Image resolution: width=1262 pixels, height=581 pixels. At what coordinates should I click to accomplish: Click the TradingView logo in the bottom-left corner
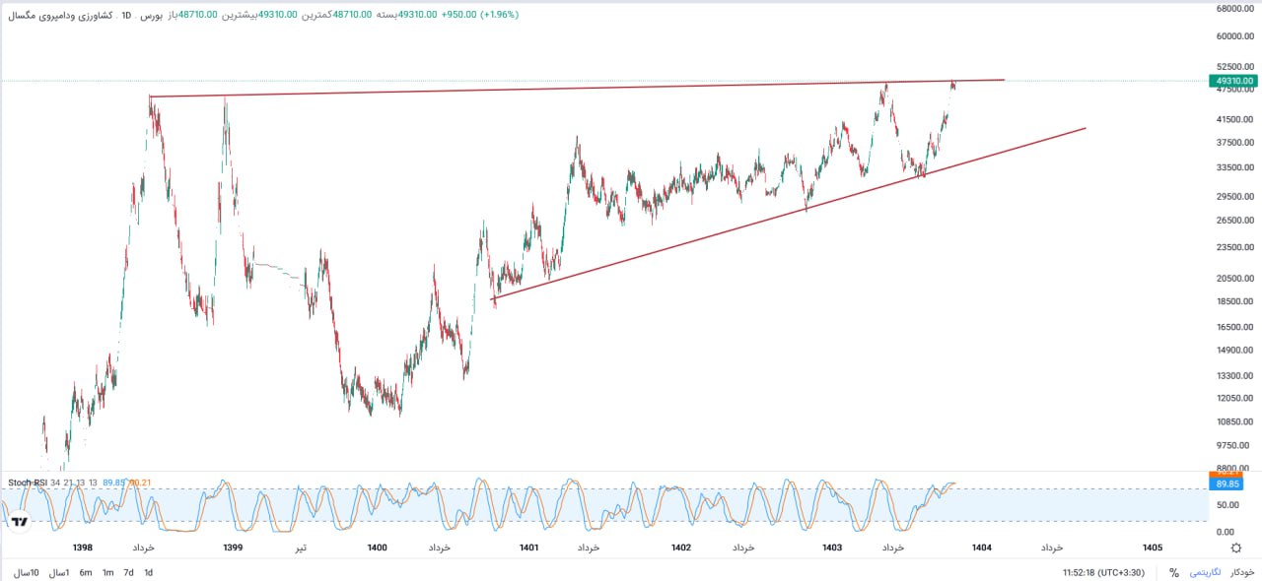[18, 519]
